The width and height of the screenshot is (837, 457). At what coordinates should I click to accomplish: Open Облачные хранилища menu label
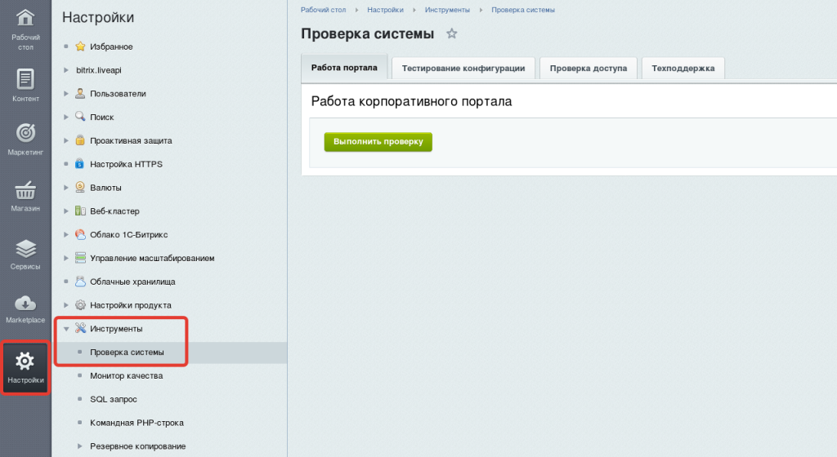coord(132,282)
